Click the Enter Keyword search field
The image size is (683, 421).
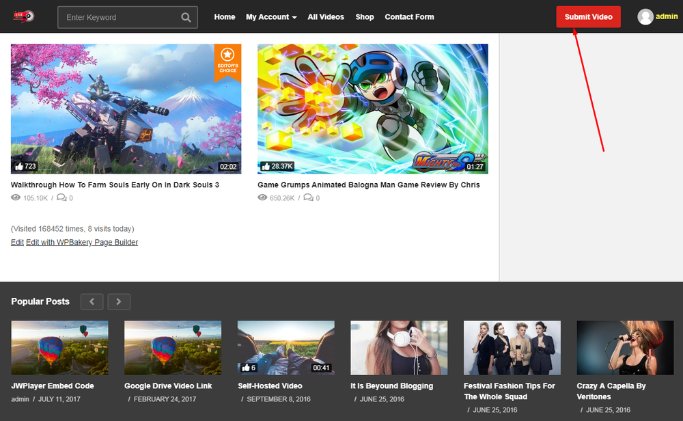128,18
